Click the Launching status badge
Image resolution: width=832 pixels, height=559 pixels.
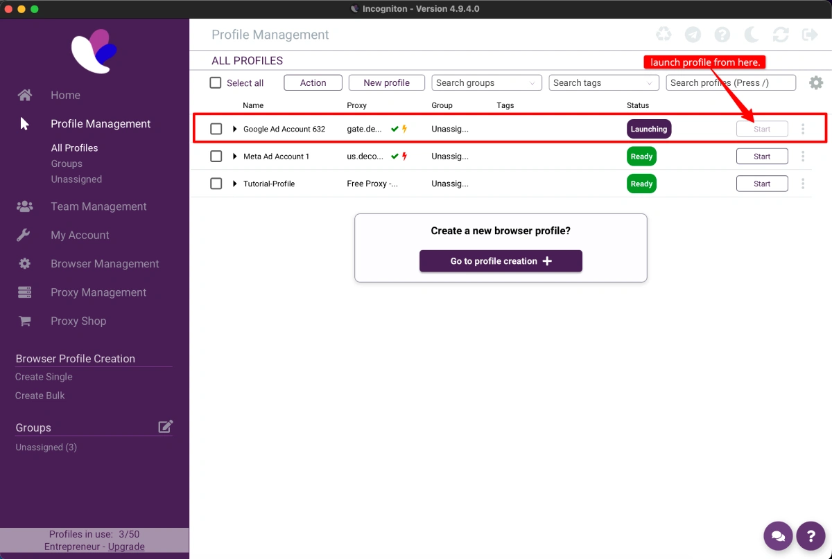click(649, 129)
